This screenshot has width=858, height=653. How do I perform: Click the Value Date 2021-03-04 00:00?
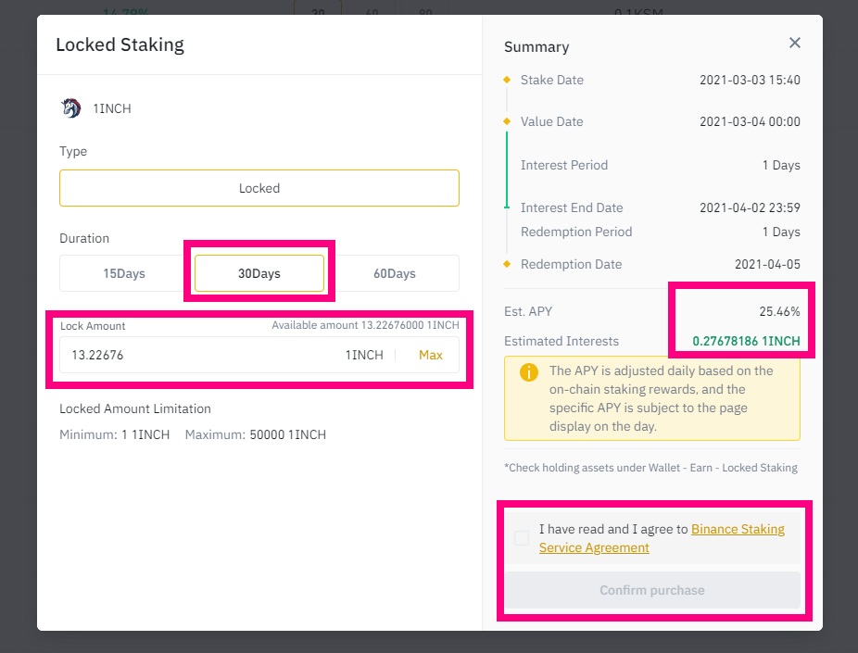pos(750,121)
